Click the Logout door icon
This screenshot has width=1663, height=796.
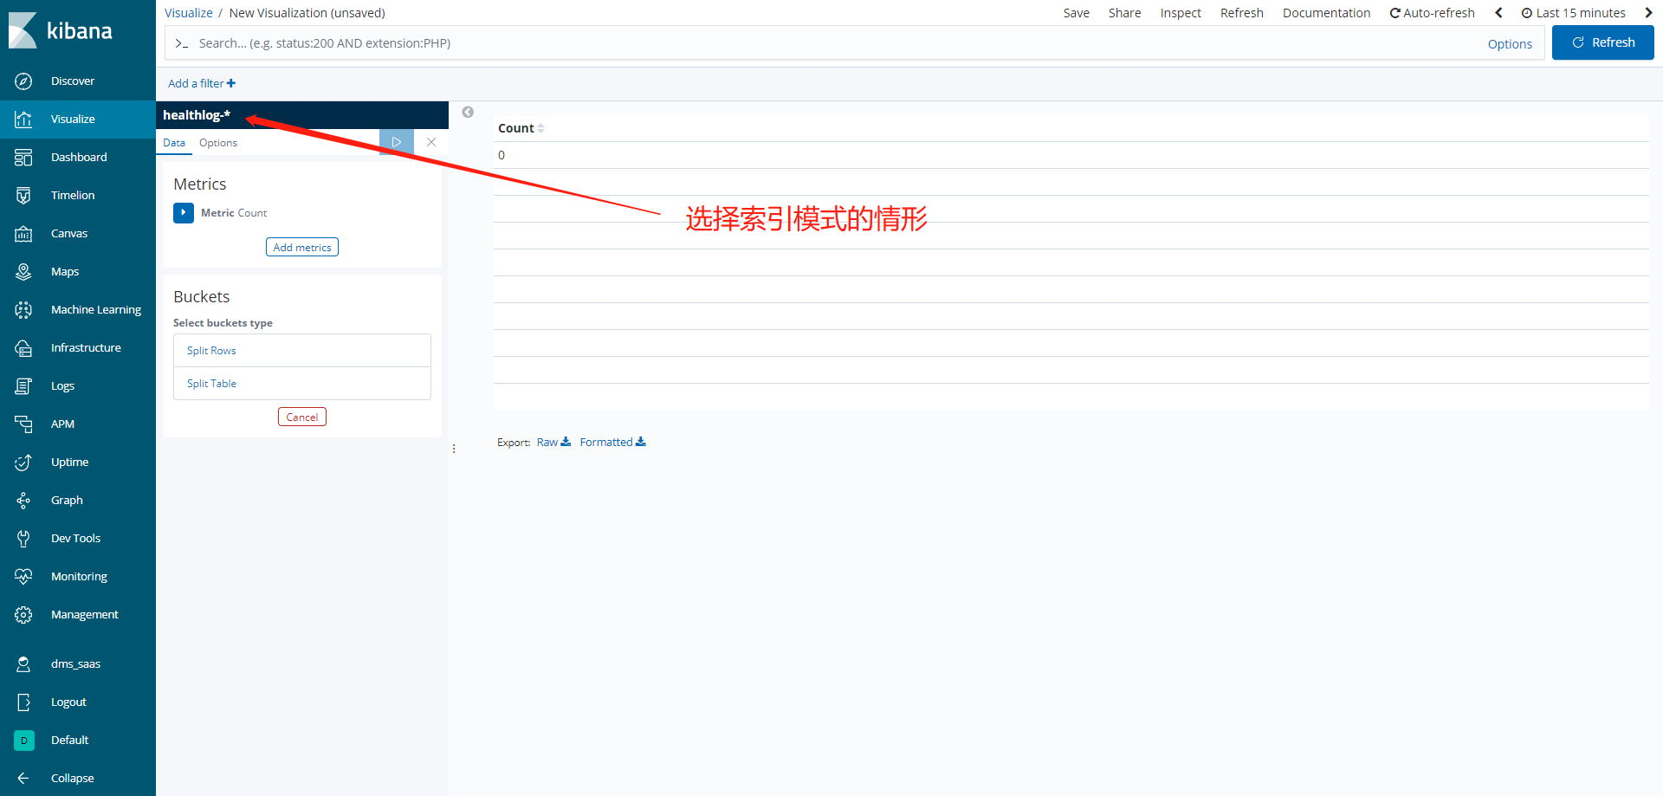coord(23,702)
